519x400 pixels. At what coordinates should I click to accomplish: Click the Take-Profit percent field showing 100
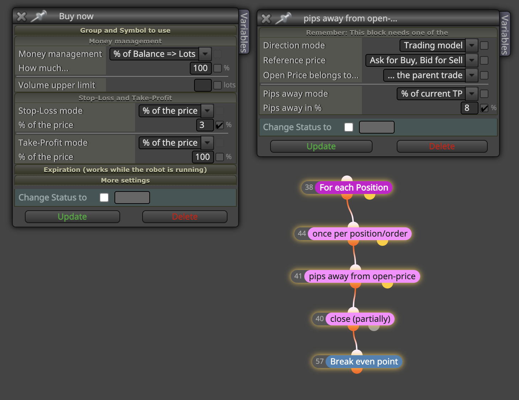pos(203,157)
